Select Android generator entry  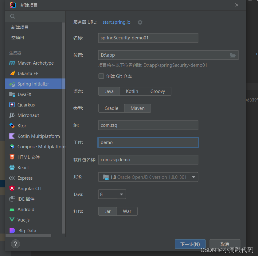point(33,209)
